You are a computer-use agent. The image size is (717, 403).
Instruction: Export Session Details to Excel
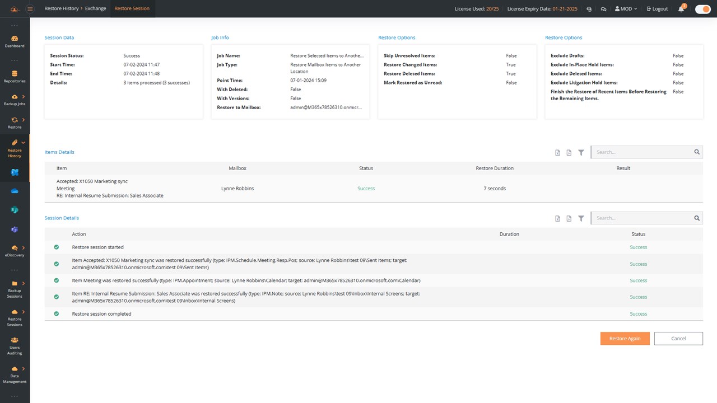557,218
